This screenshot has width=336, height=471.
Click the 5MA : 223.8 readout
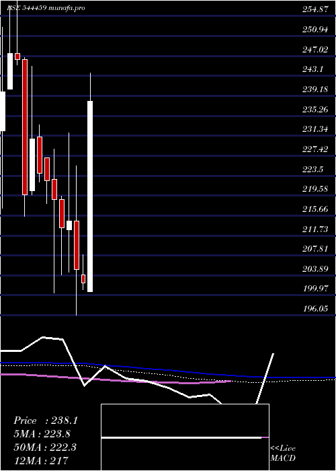coord(42,434)
